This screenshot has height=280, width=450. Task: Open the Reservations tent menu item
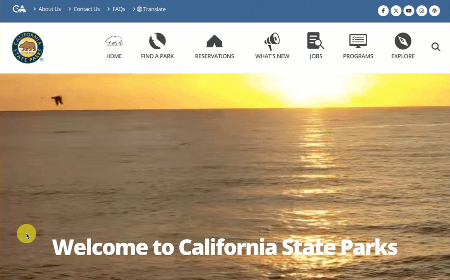tap(214, 47)
